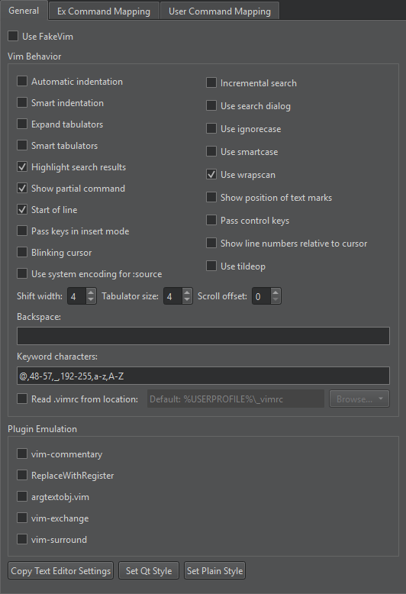Decrease Scroll offset with down arrow

point(275,299)
